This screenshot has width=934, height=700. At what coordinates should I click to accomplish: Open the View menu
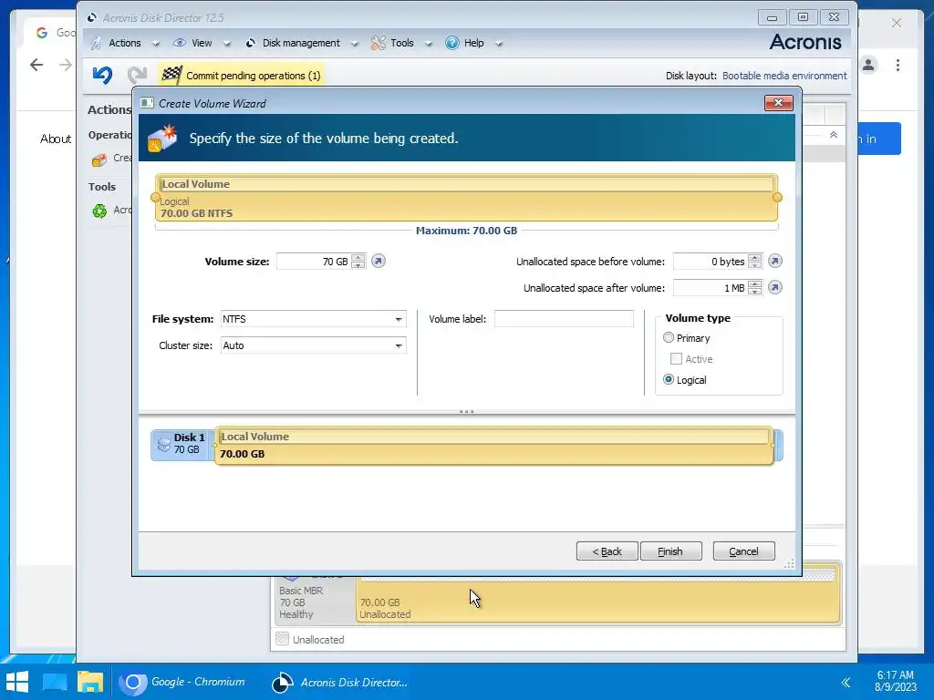click(202, 43)
